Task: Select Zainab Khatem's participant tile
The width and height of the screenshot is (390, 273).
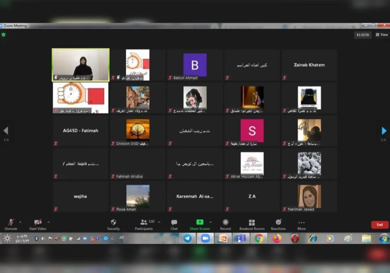Action: [x=309, y=65]
